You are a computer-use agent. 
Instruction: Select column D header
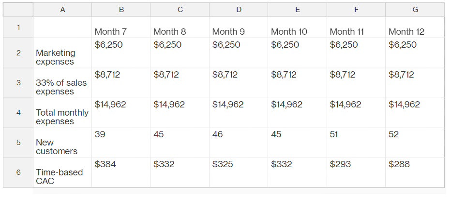coord(239,10)
